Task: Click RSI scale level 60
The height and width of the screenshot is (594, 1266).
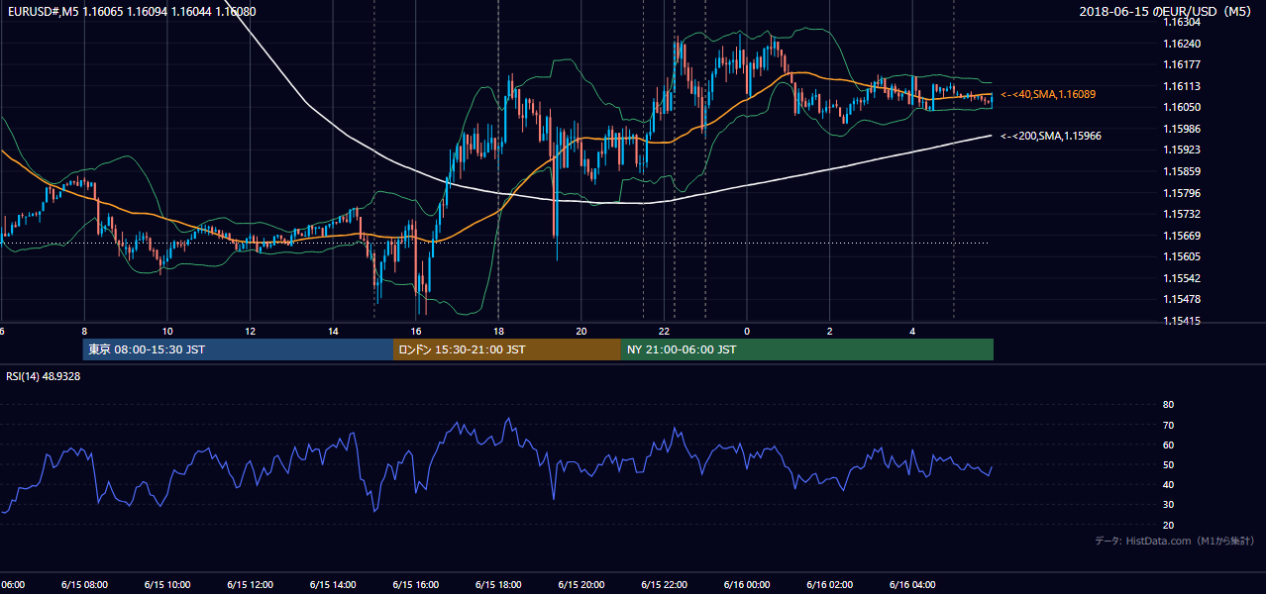Action: pos(1168,445)
